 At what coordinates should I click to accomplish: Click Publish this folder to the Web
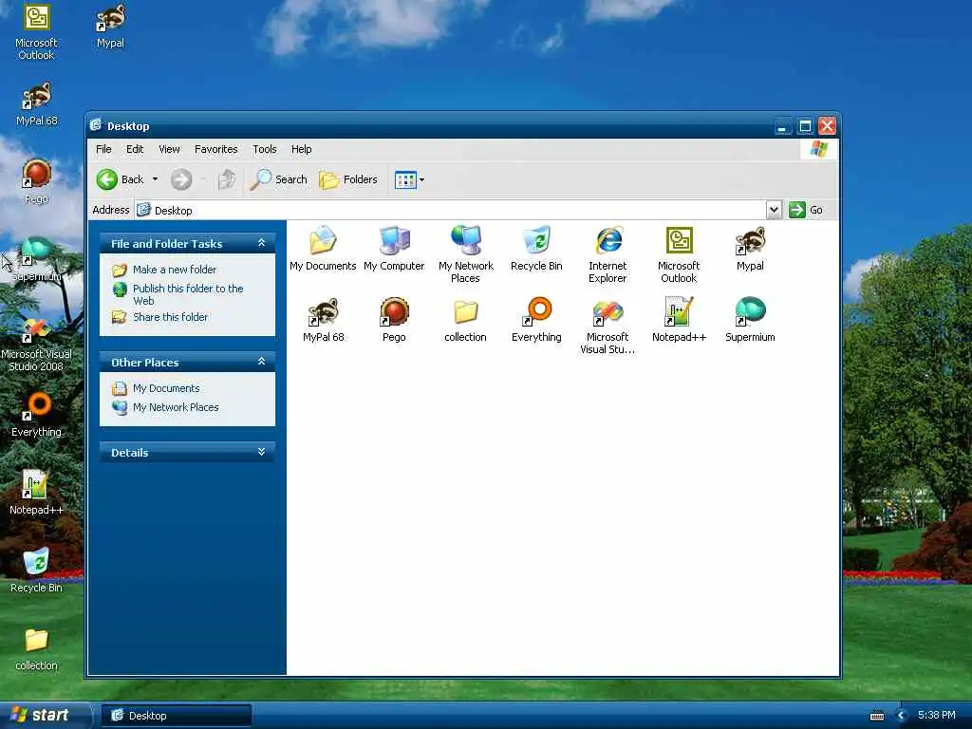click(x=188, y=294)
